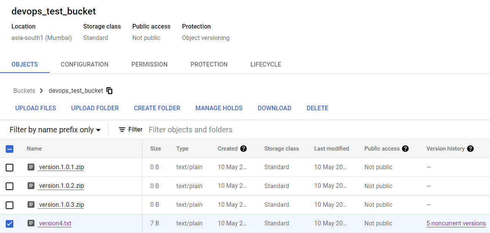
Task: Open the CONFIGURATION tab
Action: [84, 64]
